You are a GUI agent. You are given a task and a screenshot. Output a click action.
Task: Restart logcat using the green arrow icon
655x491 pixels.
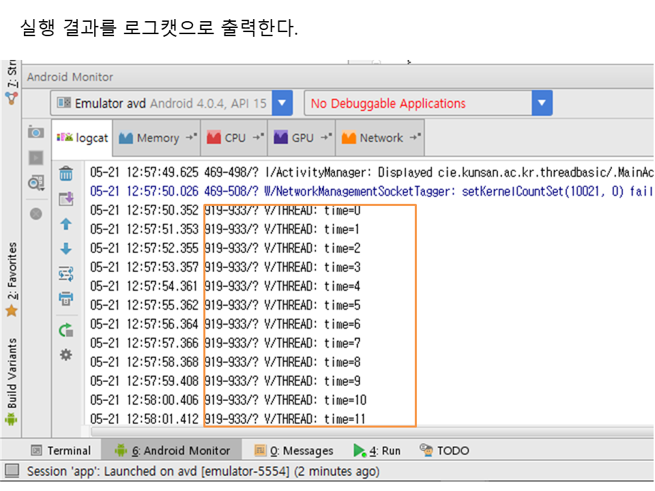pos(66,330)
